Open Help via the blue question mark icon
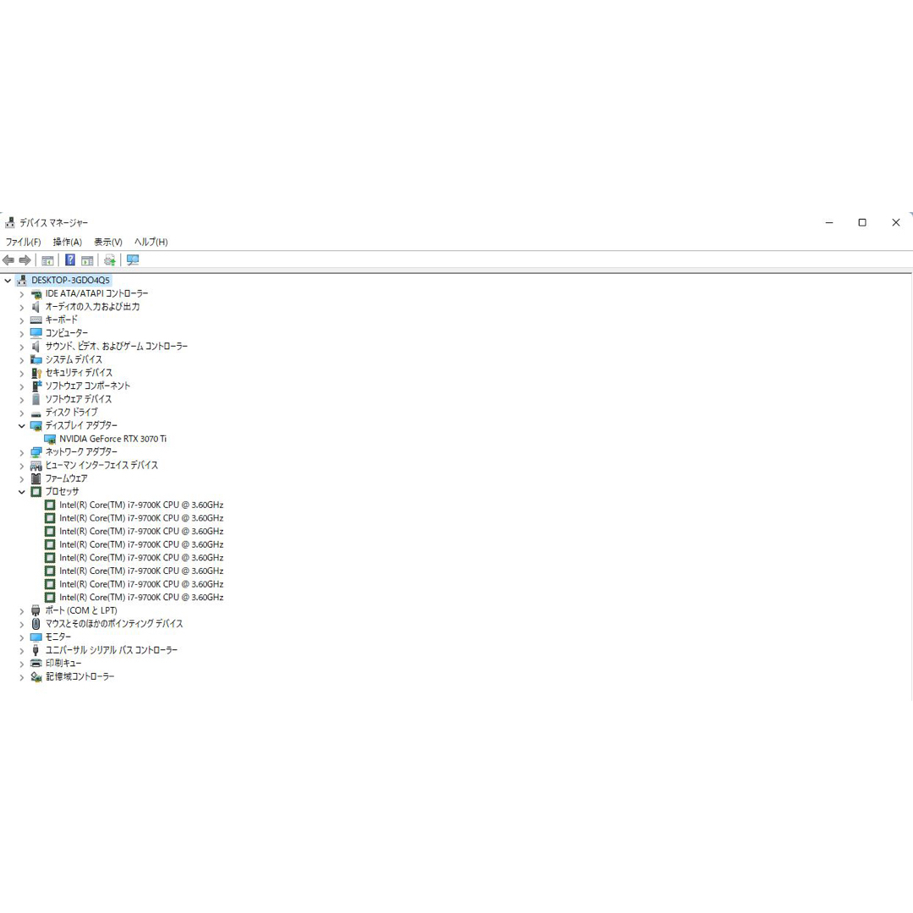This screenshot has height=913, width=913. point(70,260)
